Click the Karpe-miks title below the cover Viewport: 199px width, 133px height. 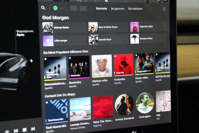141,78
